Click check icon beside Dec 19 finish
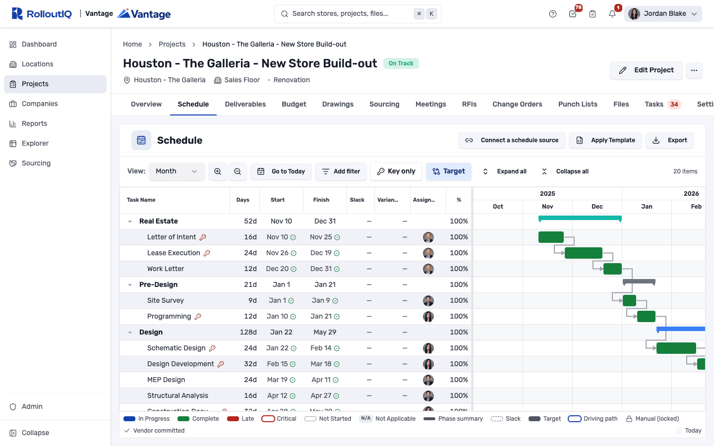Screen dimensions: 714x446 point(337,253)
